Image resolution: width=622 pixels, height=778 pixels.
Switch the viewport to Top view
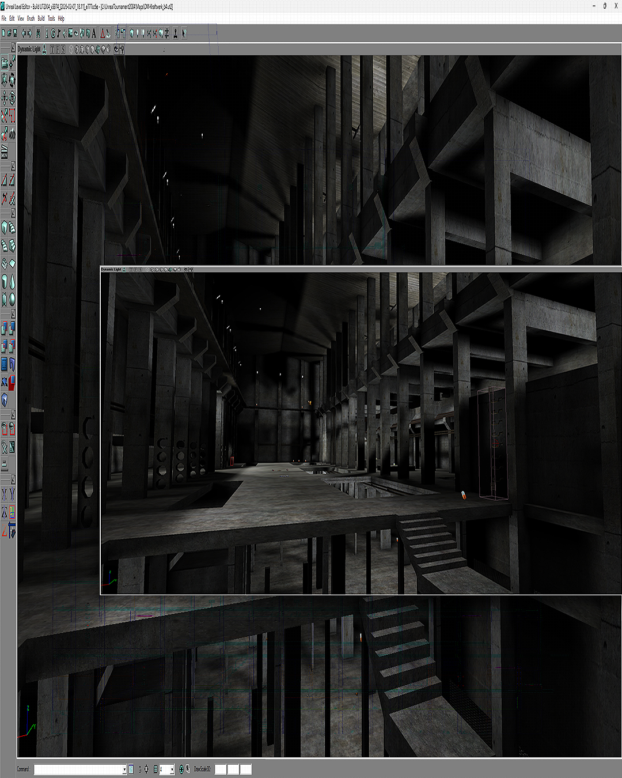pyautogui.click(x=52, y=50)
